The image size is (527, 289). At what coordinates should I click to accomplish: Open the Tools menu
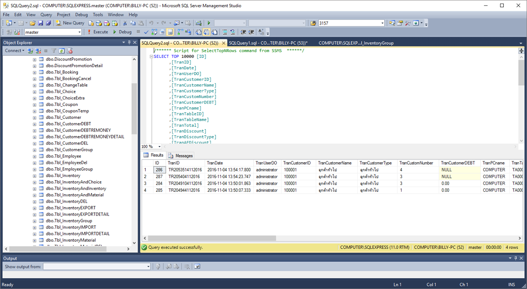(98, 14)
